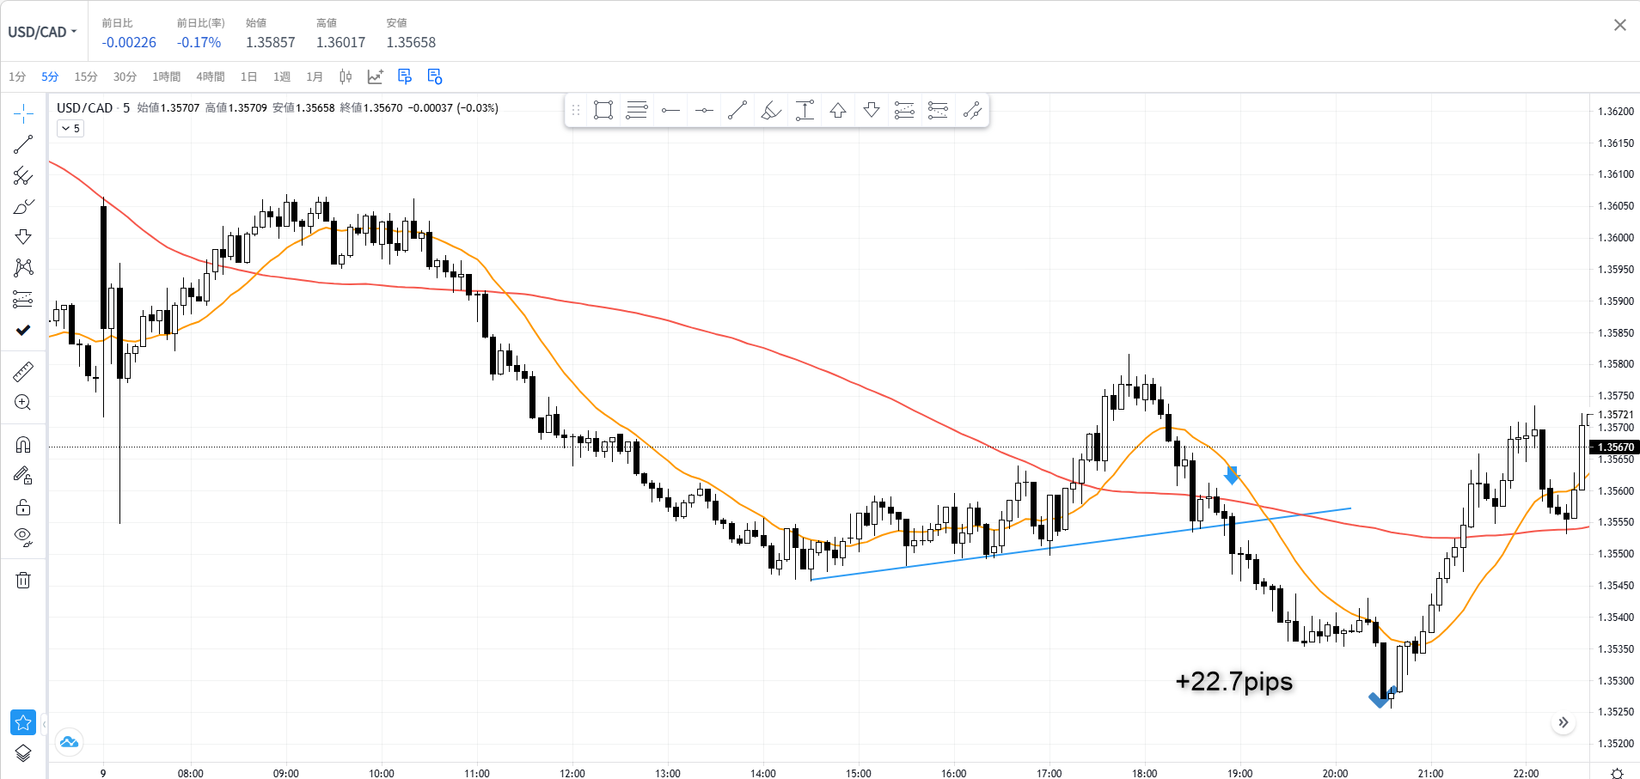Screen dimensions: 1640x779
Task: Toggle magnet snap mode
Action: point(23,445)
